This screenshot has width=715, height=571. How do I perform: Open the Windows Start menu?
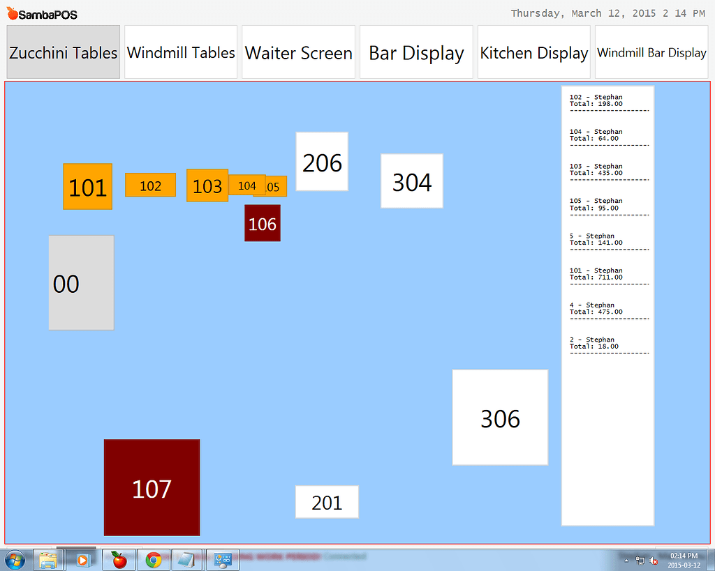15,560
